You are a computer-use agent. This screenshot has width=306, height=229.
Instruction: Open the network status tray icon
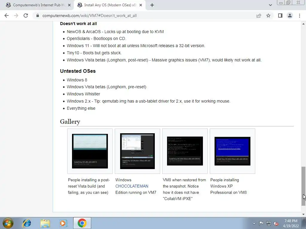(x=269, y=224)
